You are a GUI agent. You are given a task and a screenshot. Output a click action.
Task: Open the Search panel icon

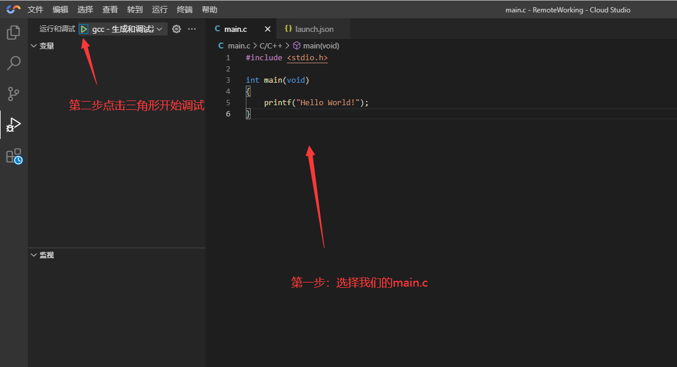pyautogui.click(x=13, y=63)
